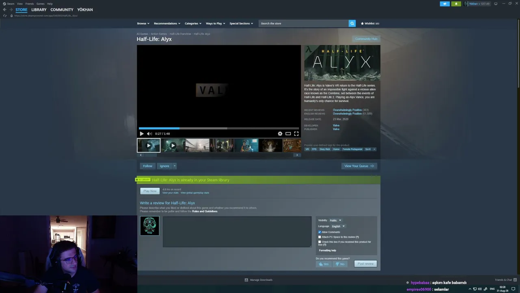
Task: Select the first trailer thumbnail
Action: 148,145
